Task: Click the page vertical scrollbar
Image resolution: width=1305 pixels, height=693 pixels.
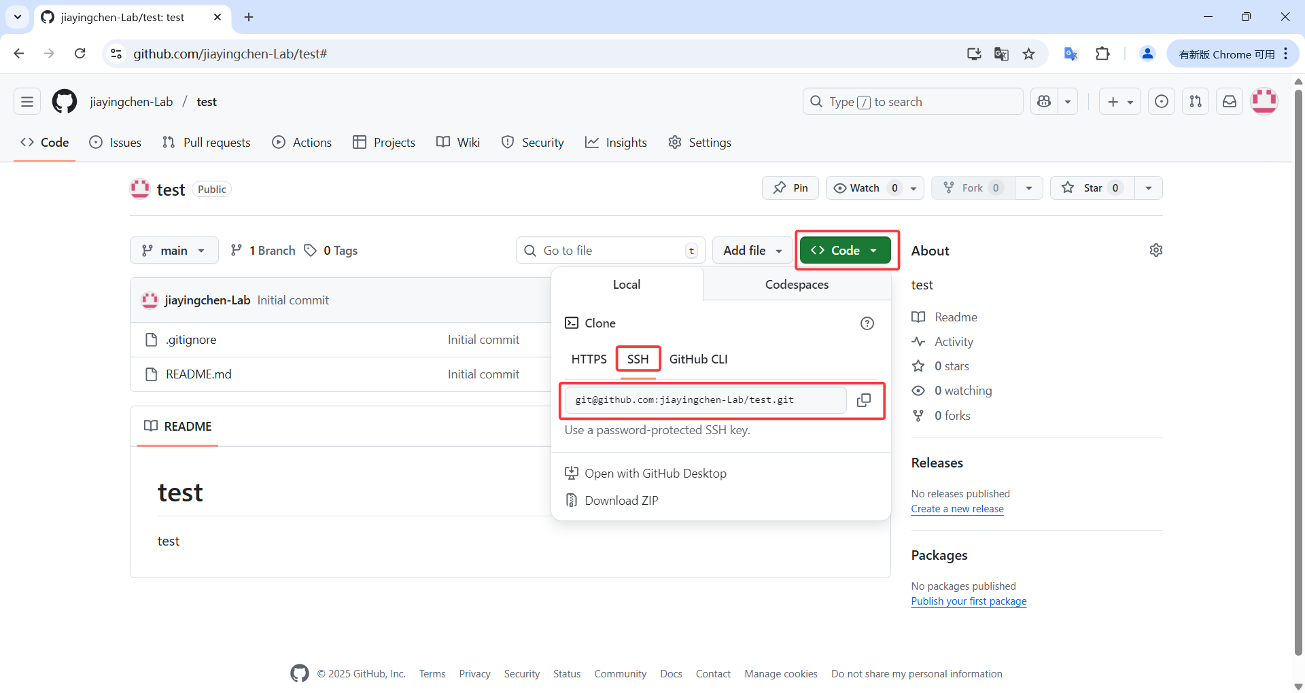Action: pyautogui.click(x=1298, y=374)
